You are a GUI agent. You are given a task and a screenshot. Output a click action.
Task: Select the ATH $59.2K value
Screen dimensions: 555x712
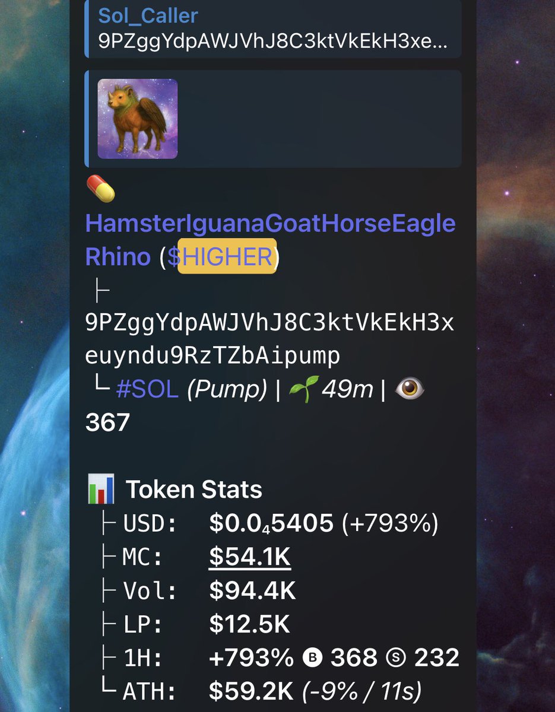tap(250, 691)
